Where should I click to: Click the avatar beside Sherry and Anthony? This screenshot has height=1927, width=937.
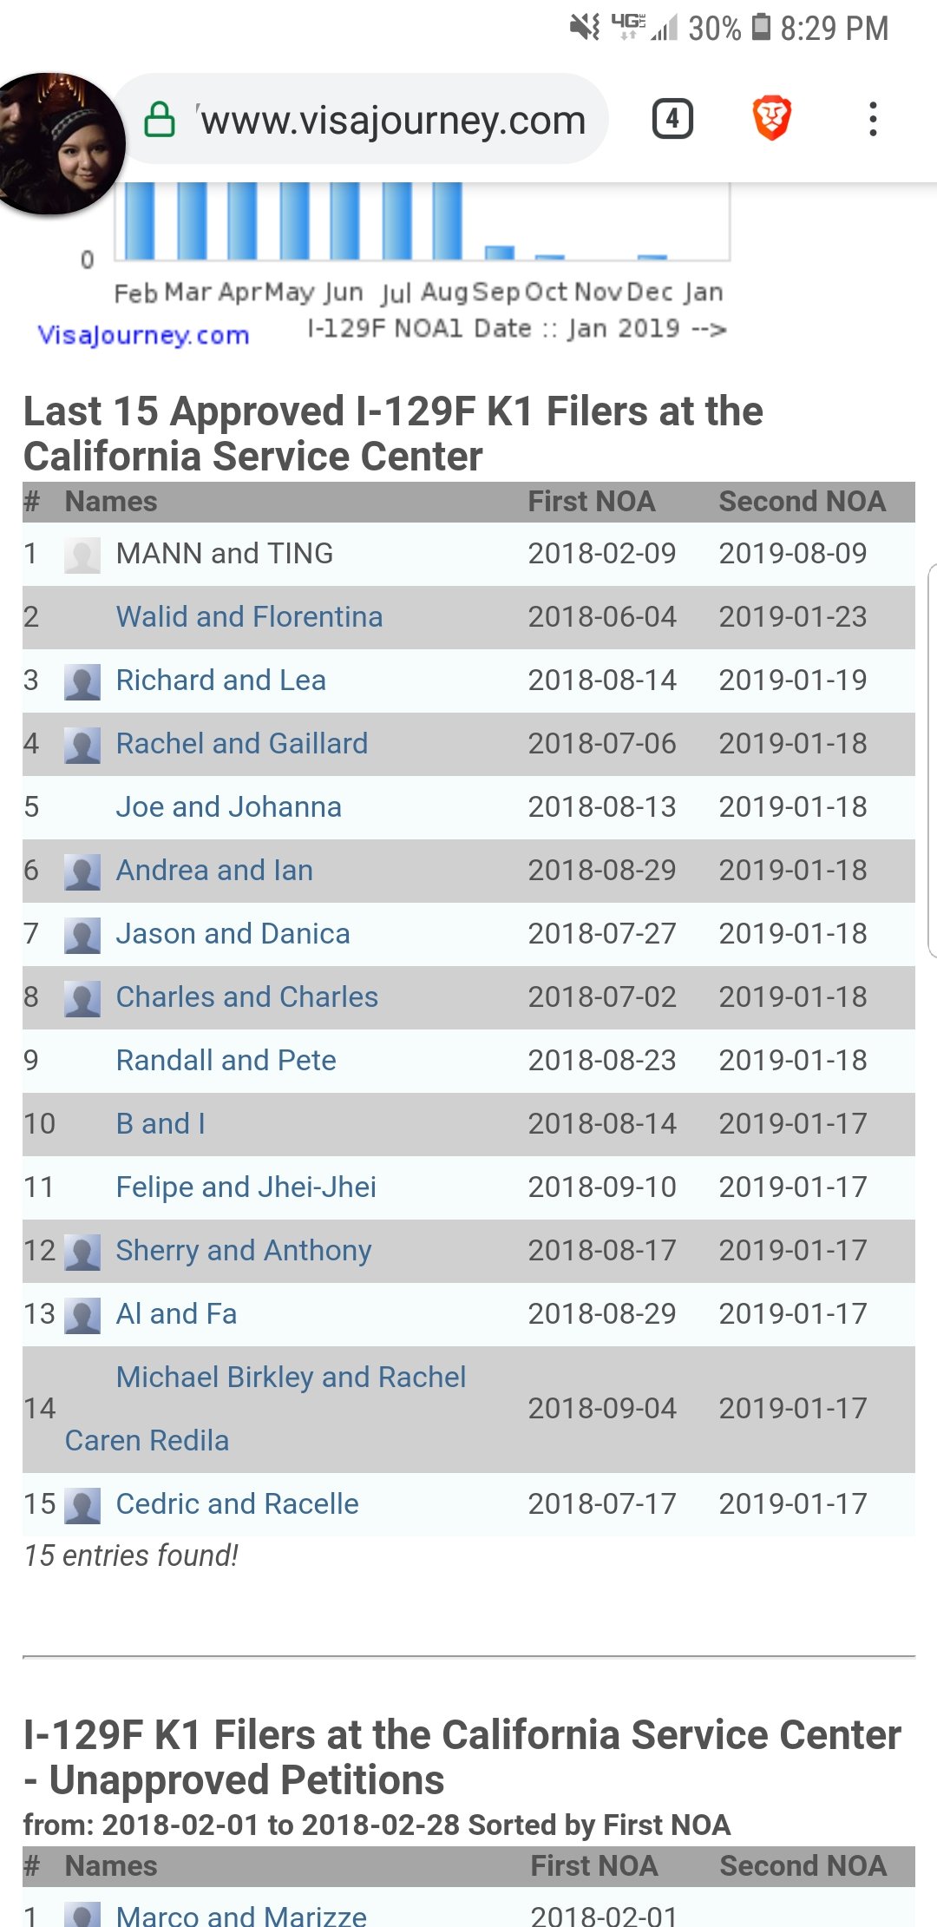point(82,1252)
